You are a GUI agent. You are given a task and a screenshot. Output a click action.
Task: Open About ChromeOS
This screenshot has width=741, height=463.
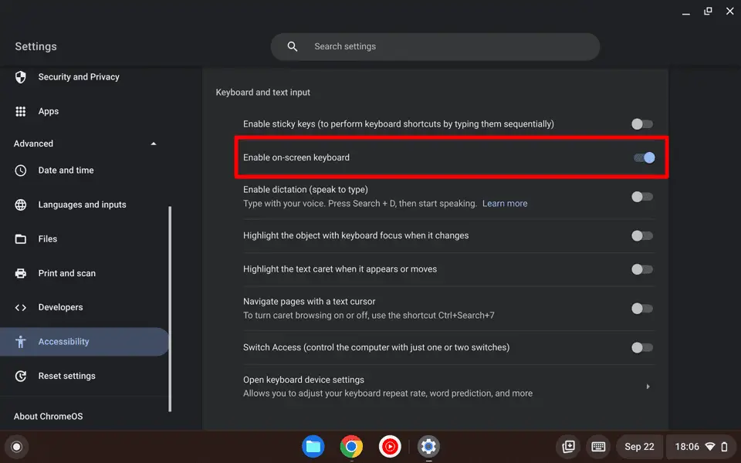coord(48,416)
